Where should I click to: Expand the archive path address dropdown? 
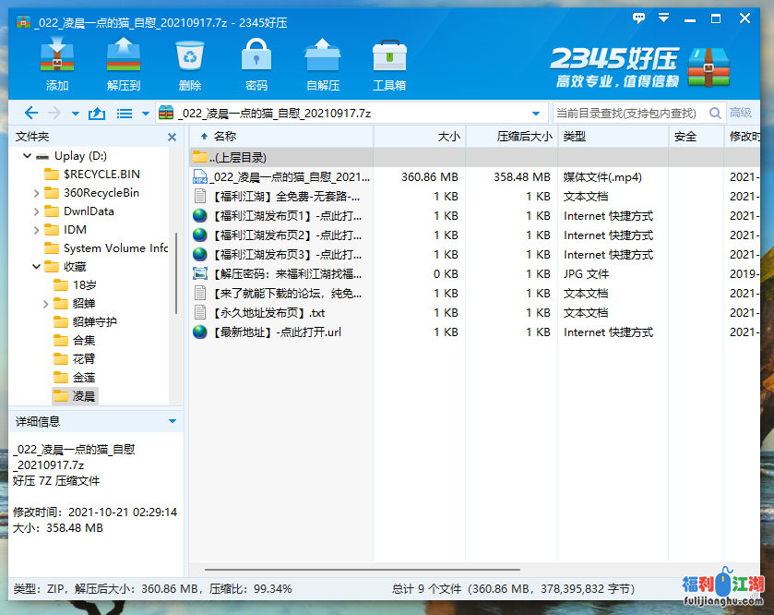[536, 114]
